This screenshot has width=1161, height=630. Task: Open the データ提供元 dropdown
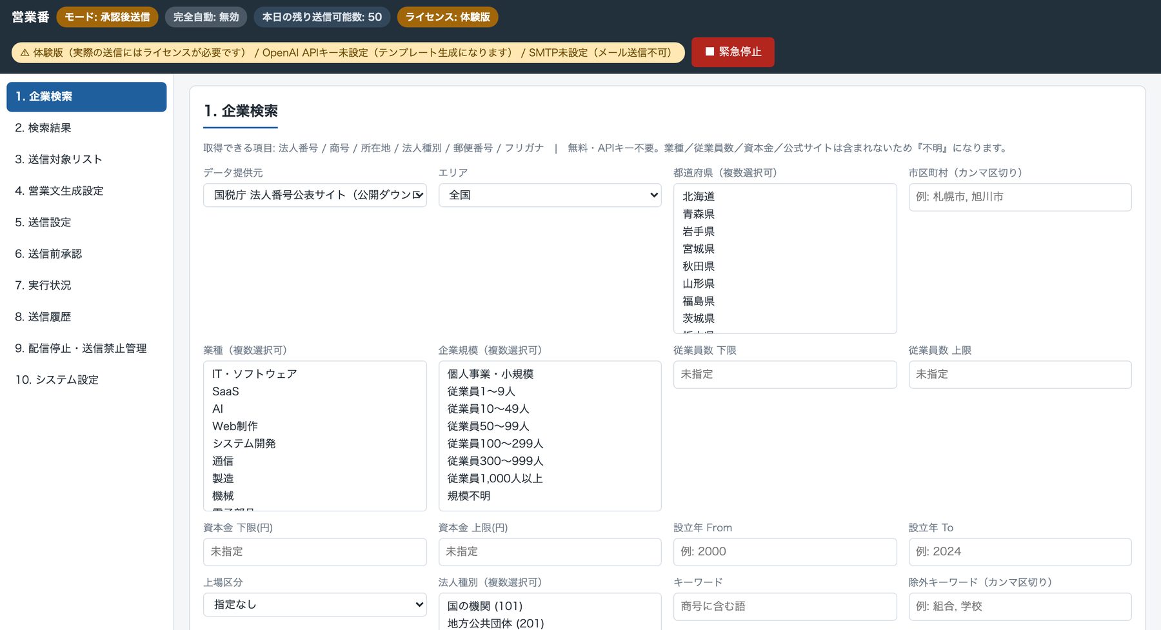pyautogui.click(x=315, y=195)
